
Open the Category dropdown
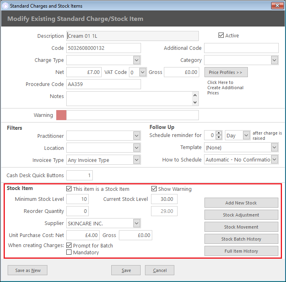[x=274, y=60]
